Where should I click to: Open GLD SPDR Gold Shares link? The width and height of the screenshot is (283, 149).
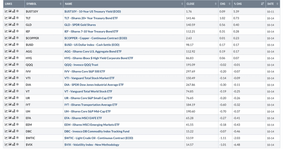[80, 25]
